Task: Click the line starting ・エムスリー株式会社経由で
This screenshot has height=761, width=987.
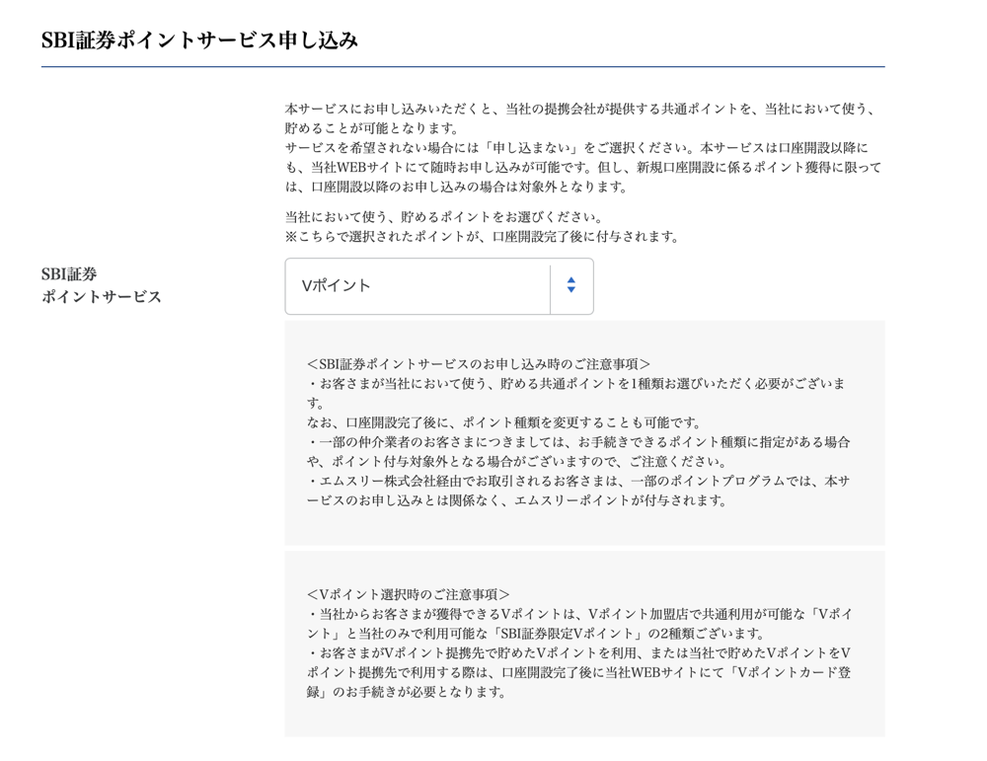Action: pyautogui.click(x=578, y=491)
